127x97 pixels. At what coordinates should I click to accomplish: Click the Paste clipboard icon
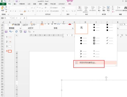point(3,8)
